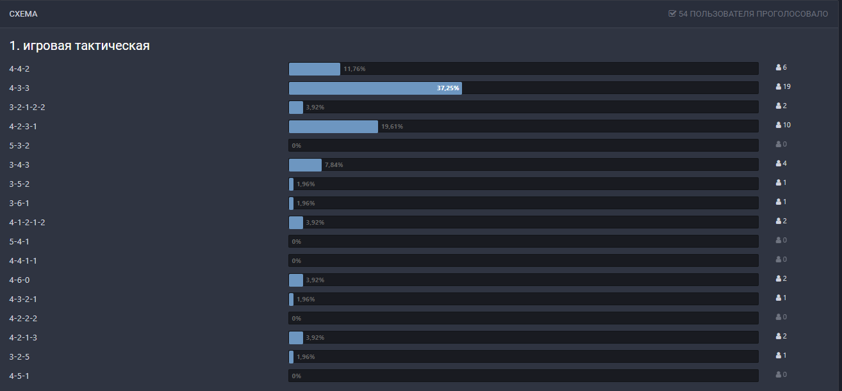Click the СХЕМА panel header
842x391 pixels.
[x=23, y=13]
